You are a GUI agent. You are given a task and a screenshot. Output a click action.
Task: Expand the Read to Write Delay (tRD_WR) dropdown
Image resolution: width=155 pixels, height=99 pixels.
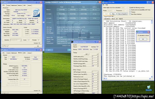pos(98,86)
